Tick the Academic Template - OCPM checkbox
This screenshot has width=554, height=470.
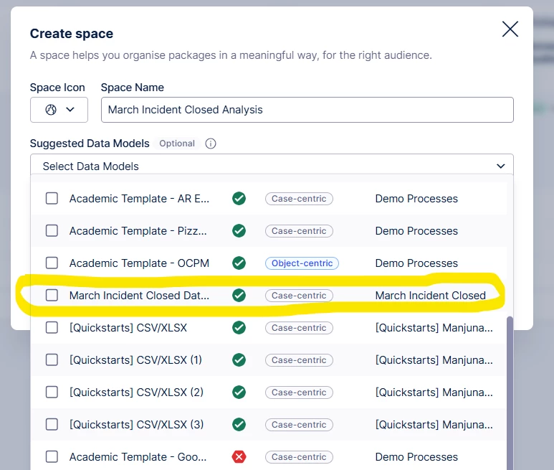click(52, 263)
